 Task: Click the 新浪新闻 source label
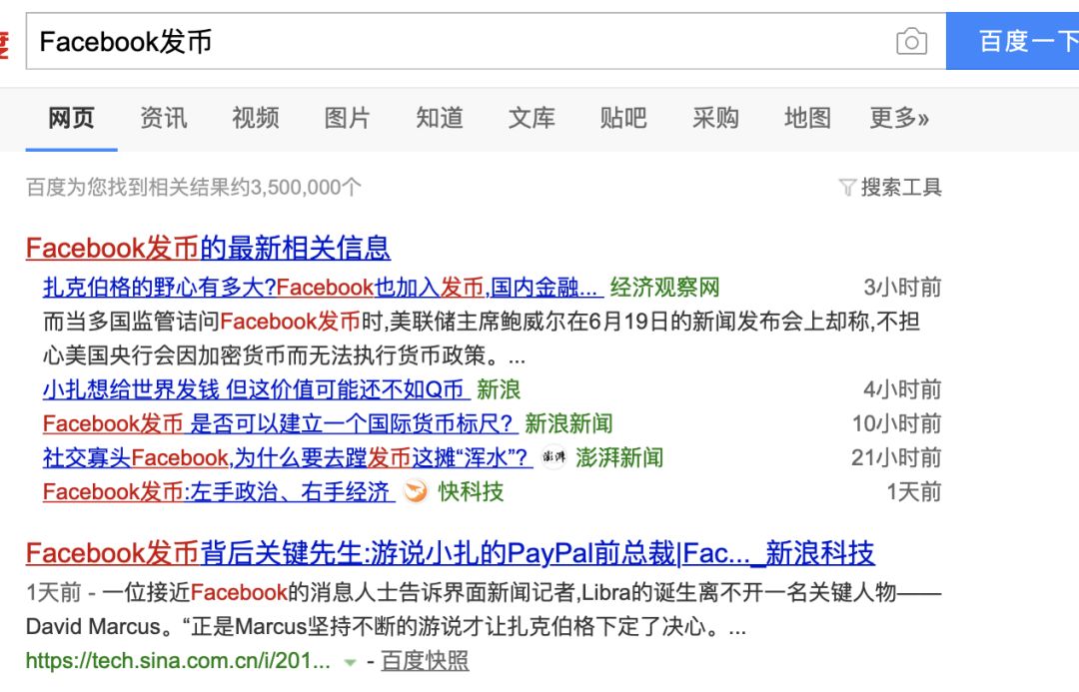tap(568, 423)
